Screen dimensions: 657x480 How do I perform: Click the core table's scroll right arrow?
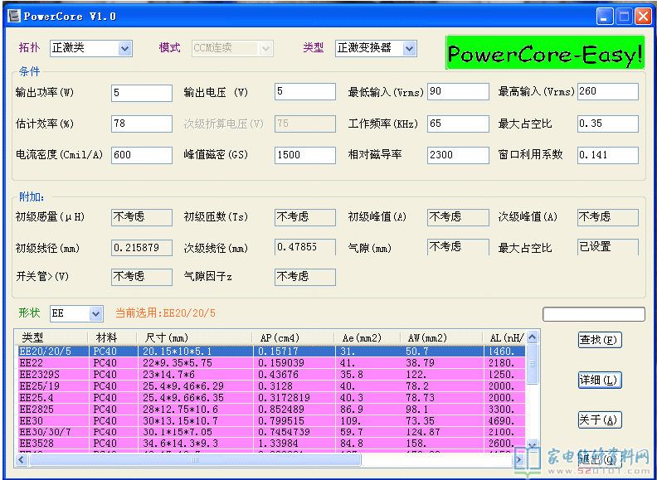coord(518,460)
